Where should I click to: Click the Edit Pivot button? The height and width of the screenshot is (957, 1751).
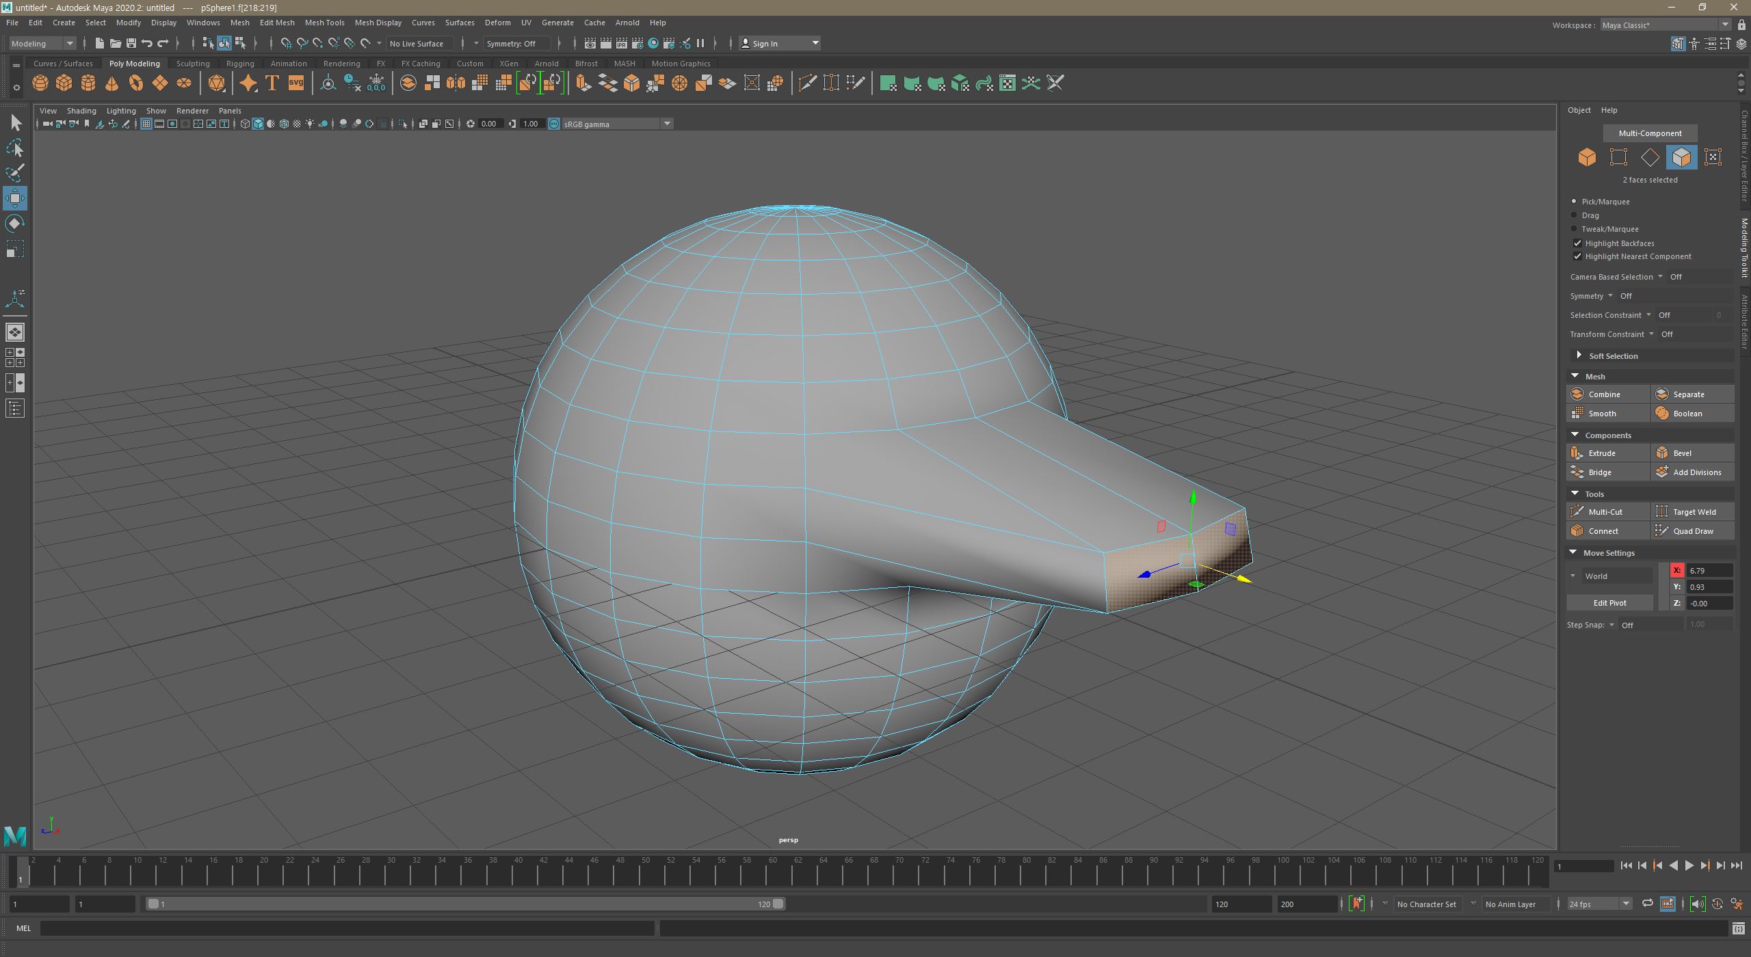point(1609,603)
